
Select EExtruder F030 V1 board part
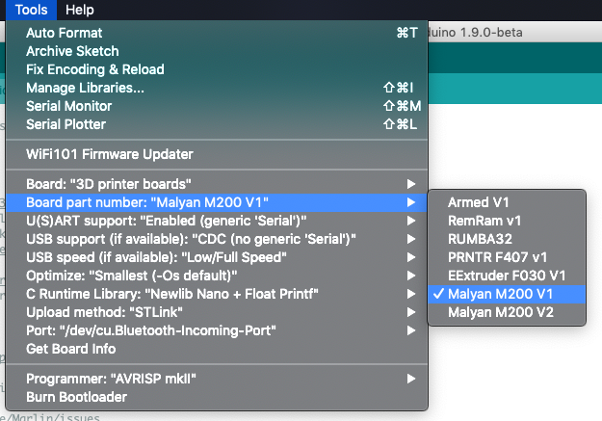click(x=507, y=276)
